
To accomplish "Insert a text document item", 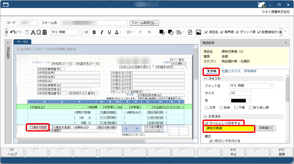I will [190, 32].
